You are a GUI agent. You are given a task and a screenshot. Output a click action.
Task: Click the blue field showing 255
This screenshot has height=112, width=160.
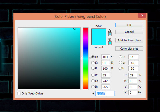click(x=106, y=87)
